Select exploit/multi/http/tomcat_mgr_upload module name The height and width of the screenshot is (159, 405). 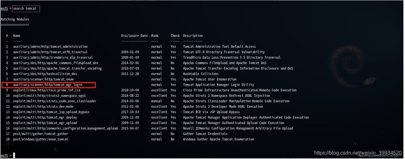tap(45, 123)
